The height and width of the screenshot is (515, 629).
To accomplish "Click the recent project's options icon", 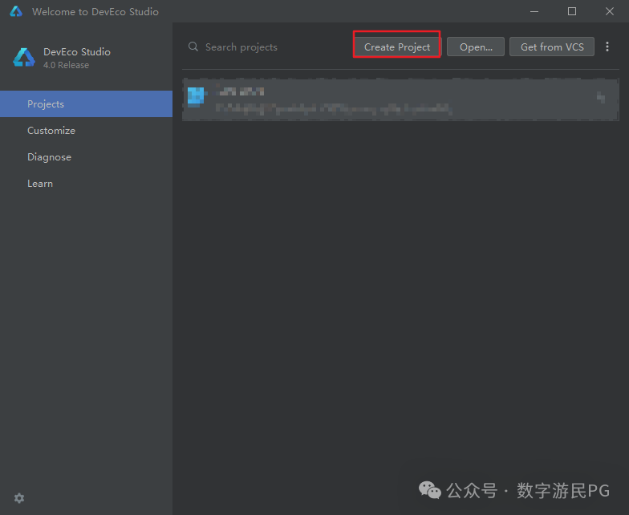I will (600, 97).
